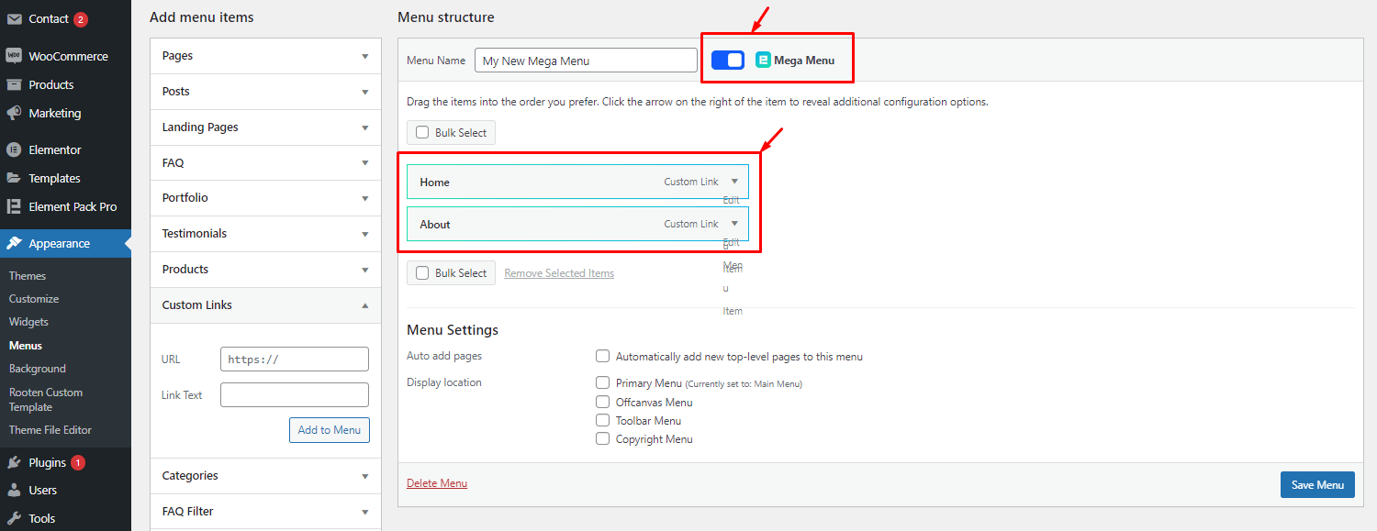
Task: Expand the Pages accordion section
Action: coord(364,56)
